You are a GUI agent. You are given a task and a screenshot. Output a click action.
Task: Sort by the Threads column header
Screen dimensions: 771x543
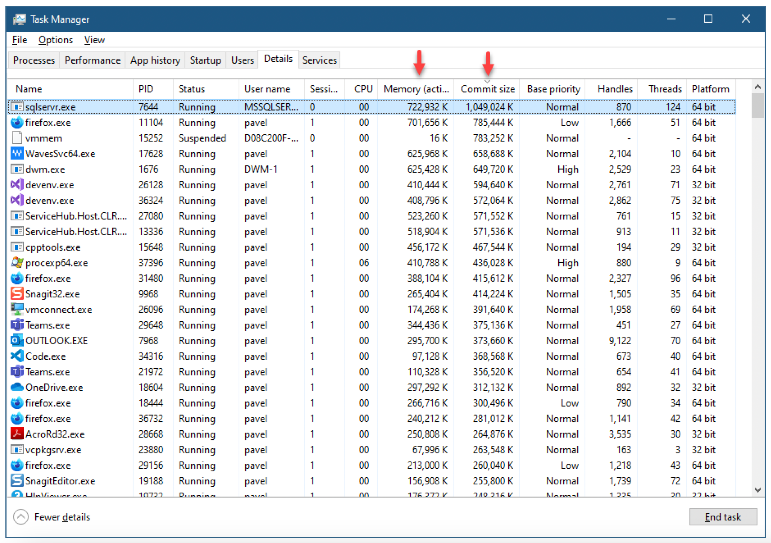point(662,89)
